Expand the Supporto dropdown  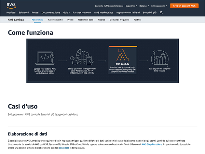pyautogui.click(x=132, y=6)
